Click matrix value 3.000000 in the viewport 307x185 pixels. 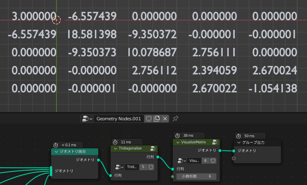[34, 16]
